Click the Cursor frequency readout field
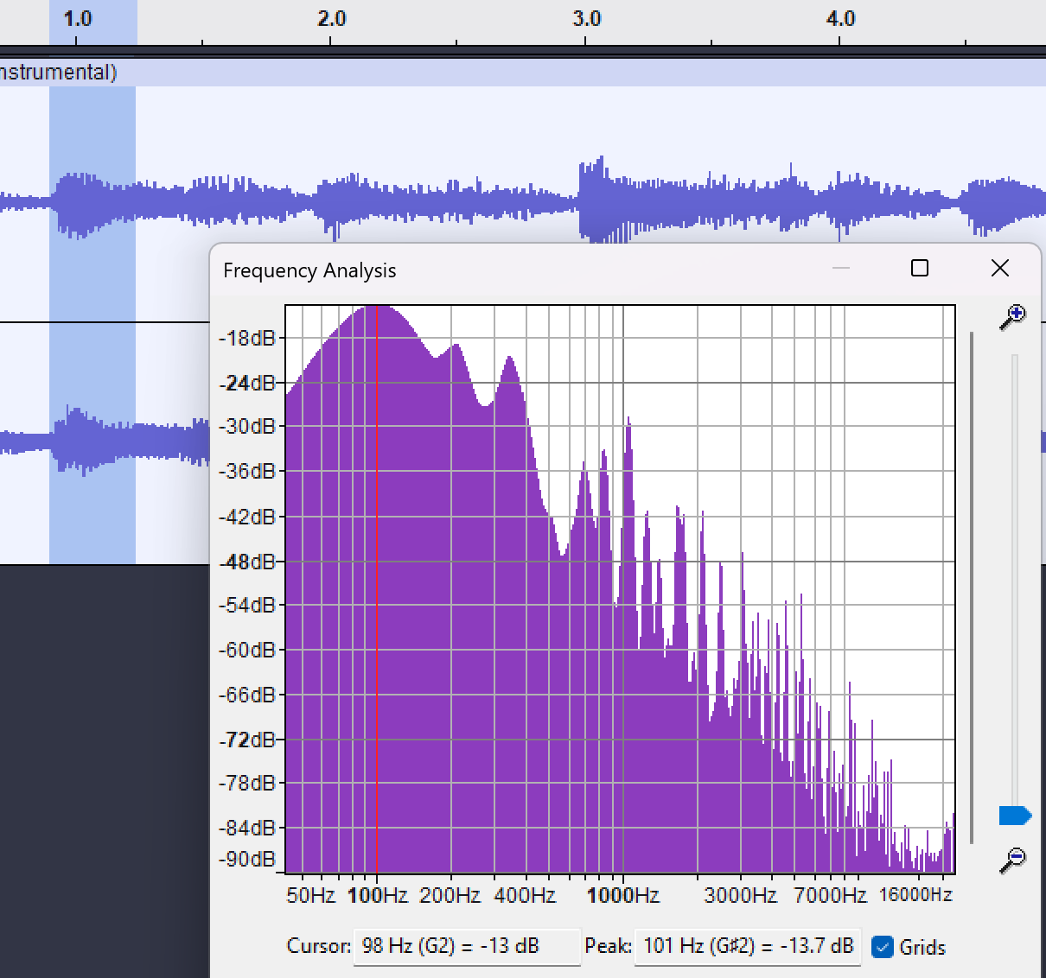The width and height of the screenshot is (1046, 978). pyautogui.click(x=466, y=946)
